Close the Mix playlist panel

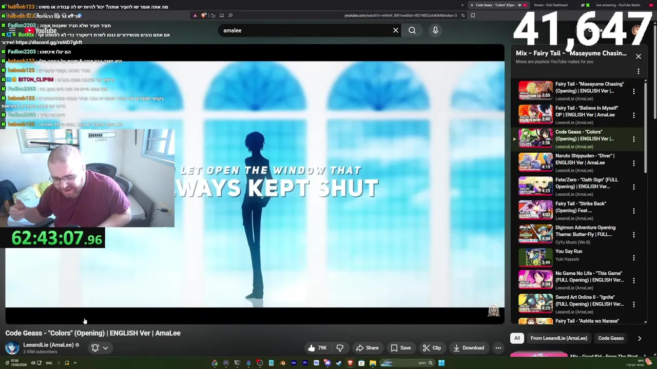point(639,56)
